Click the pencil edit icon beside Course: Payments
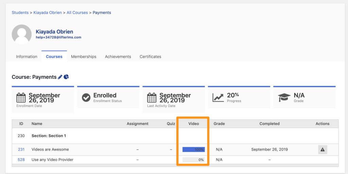348x174 pixels. pyautogui.click(x=60, y=77)
